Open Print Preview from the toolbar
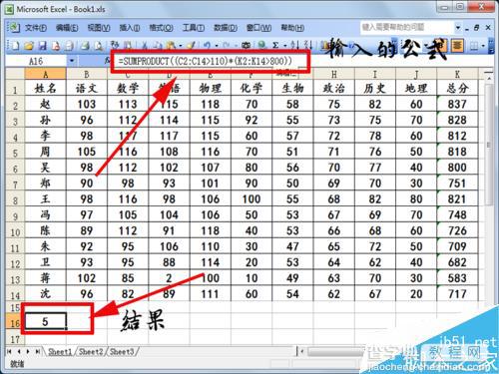Viewport: 499px width, 374px height. pos(99,46)
